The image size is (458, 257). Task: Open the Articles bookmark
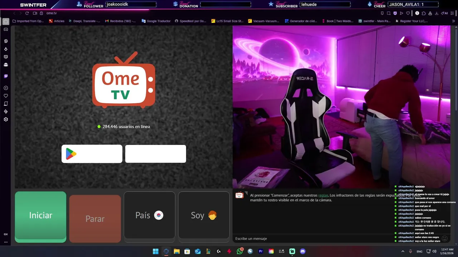point(57,21)
